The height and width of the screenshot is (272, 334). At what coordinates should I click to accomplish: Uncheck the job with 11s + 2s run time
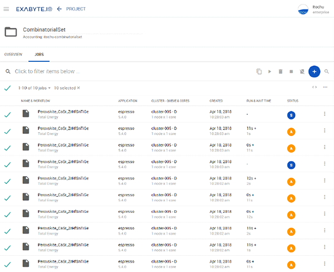tap(7, 231)
